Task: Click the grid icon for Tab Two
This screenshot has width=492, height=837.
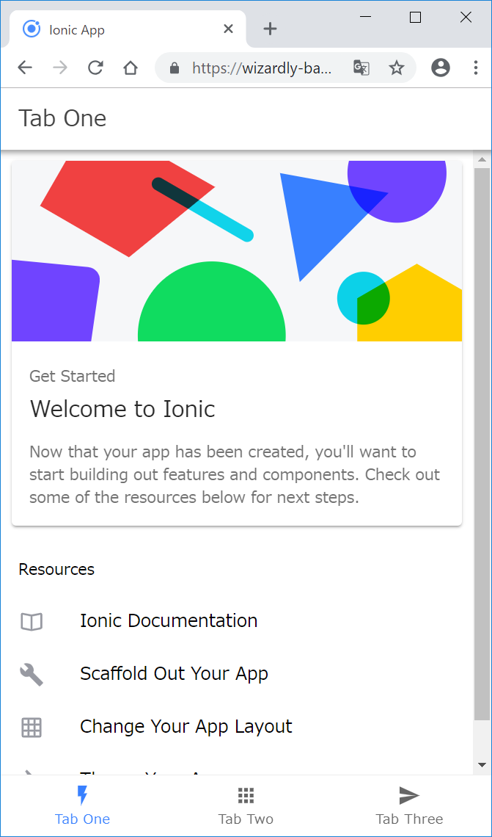Action: pyautogui.click(x=246, y=795)
